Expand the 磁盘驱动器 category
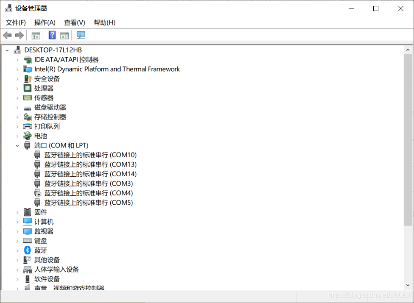 pos(17,108)
